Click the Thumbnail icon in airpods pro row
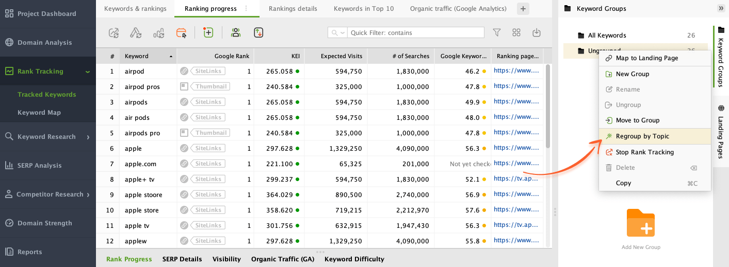729x267 pixels. point(184,133)
